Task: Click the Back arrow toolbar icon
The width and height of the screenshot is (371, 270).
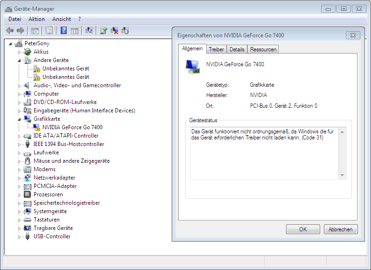Action: pyautogui.click(x=10, y=30)
